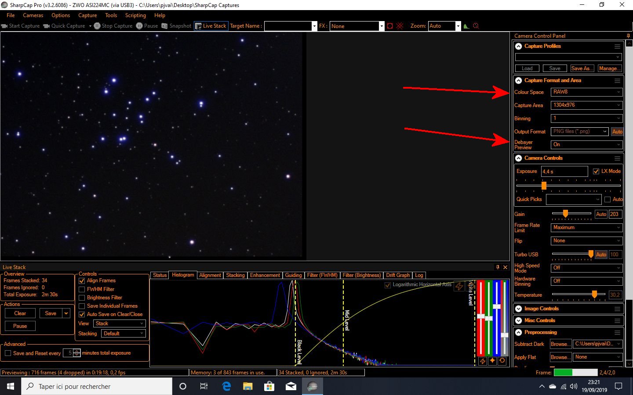Browse for a Subtract Dark file
The height and width of the screenshot is (395, 633).
point(560,344)
